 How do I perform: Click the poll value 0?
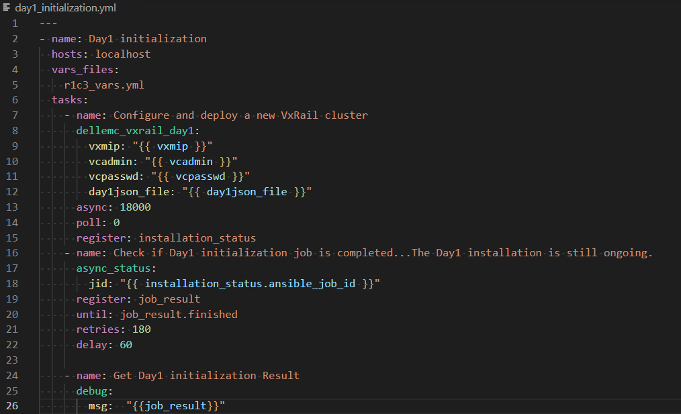pyautogui.click(x=117, y=223)
